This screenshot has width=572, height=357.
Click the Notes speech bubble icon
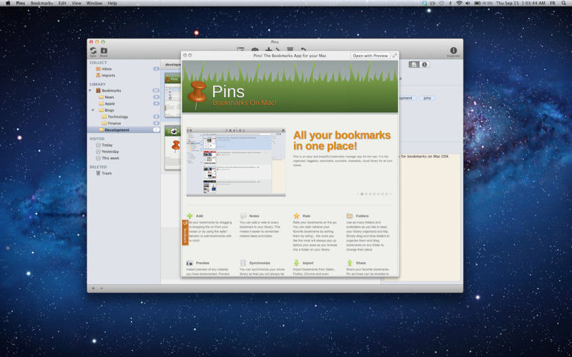coord(243,216)
